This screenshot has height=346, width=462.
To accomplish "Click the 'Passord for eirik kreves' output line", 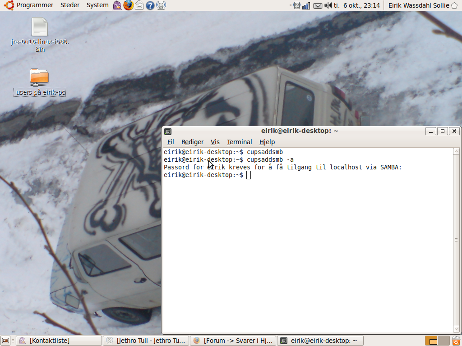I will [282, 167].
